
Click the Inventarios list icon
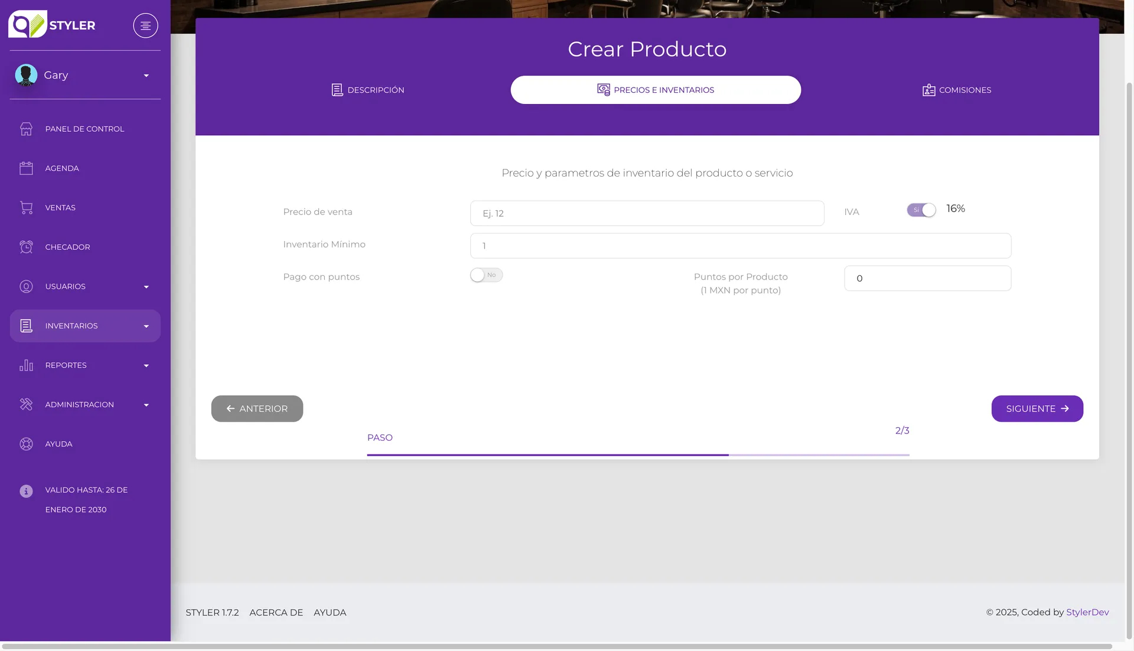26,325
